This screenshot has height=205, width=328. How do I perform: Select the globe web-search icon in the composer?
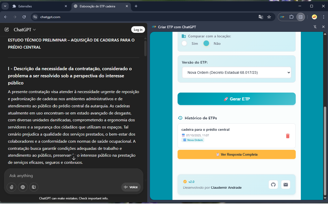point(23,187)
